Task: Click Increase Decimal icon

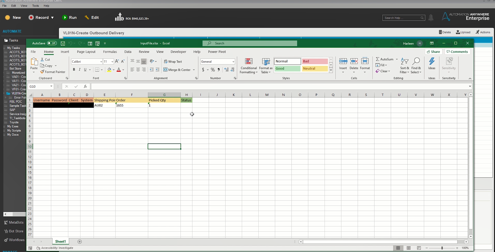Action: click(x=227, y=70)
